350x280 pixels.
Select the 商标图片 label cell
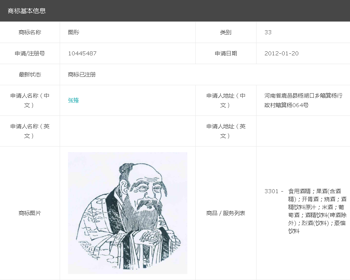tap(30, 213)
